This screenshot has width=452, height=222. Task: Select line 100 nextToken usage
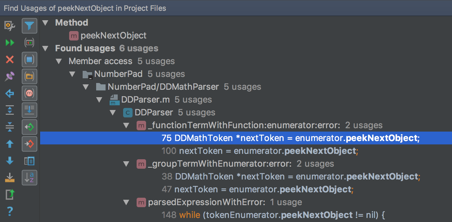click(x=259, y=151)
